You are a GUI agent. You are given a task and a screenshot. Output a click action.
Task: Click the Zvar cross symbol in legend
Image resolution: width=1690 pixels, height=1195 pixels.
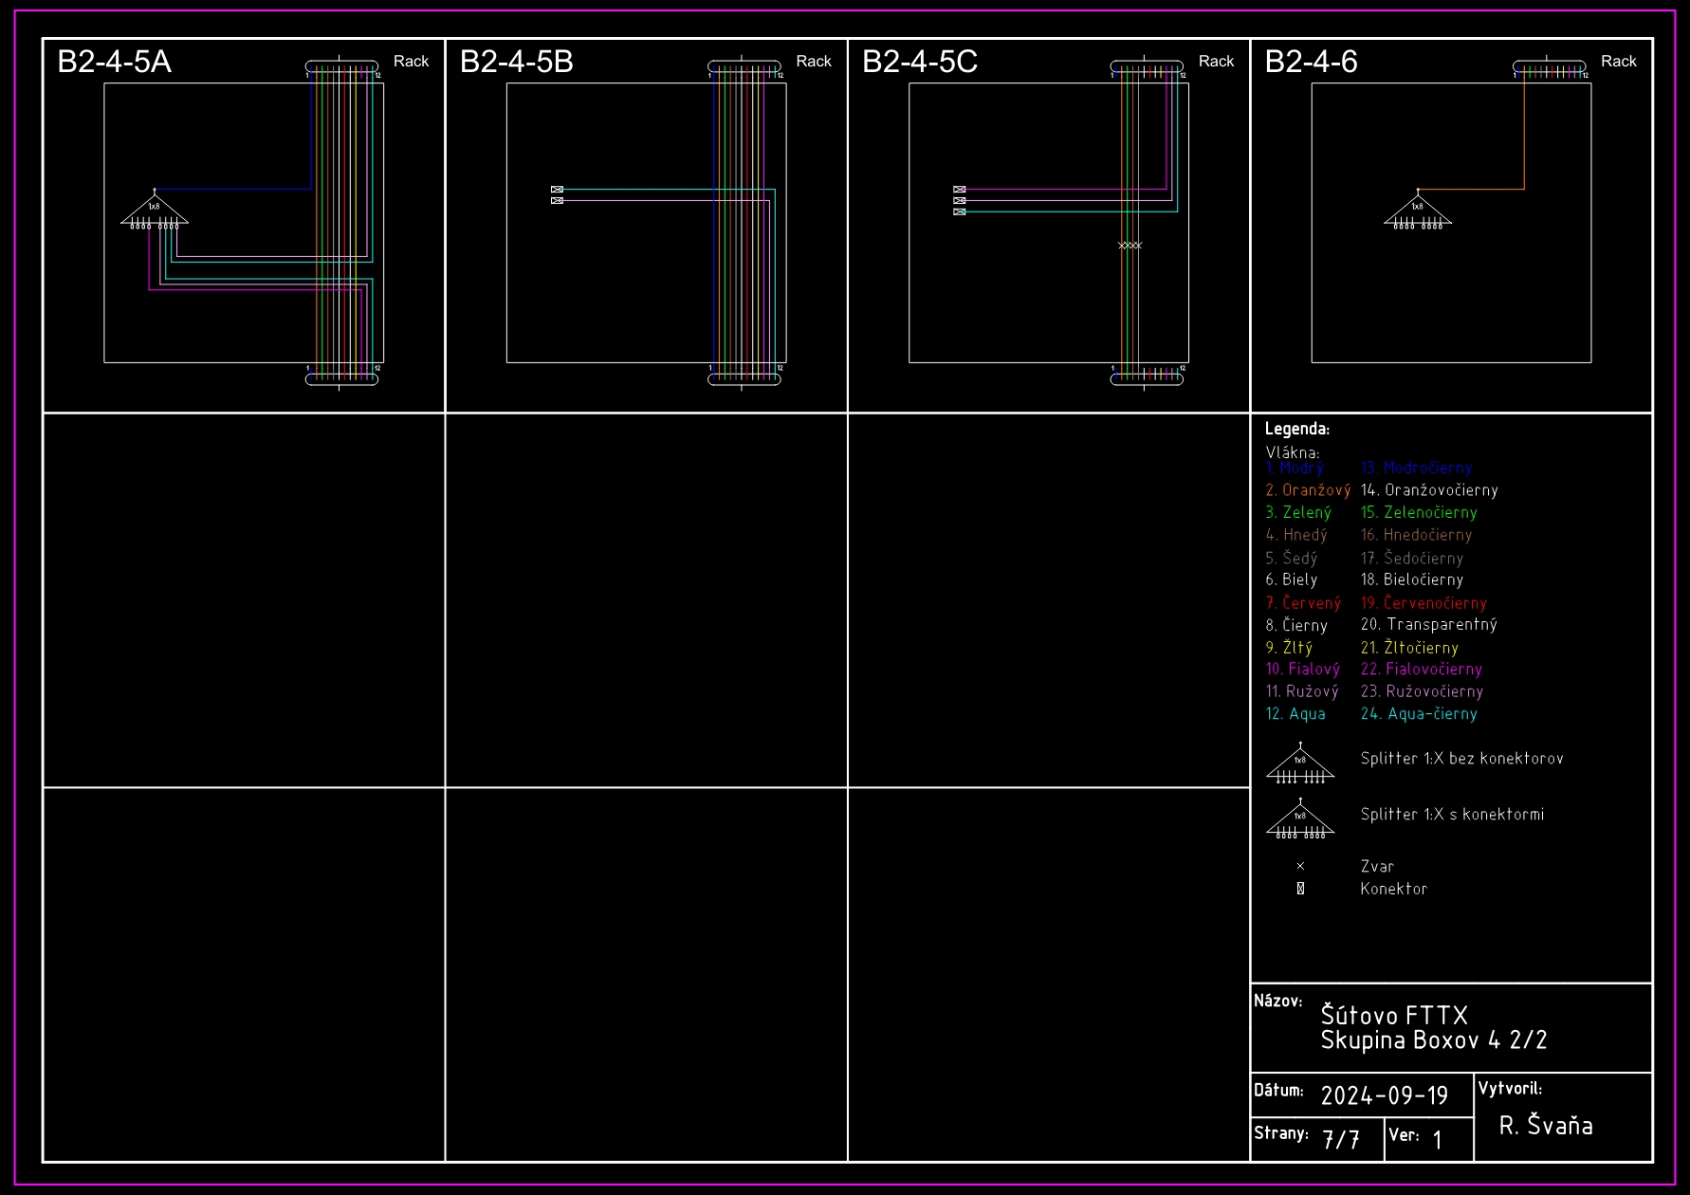pyautogui.click(x=1300, y=866)
